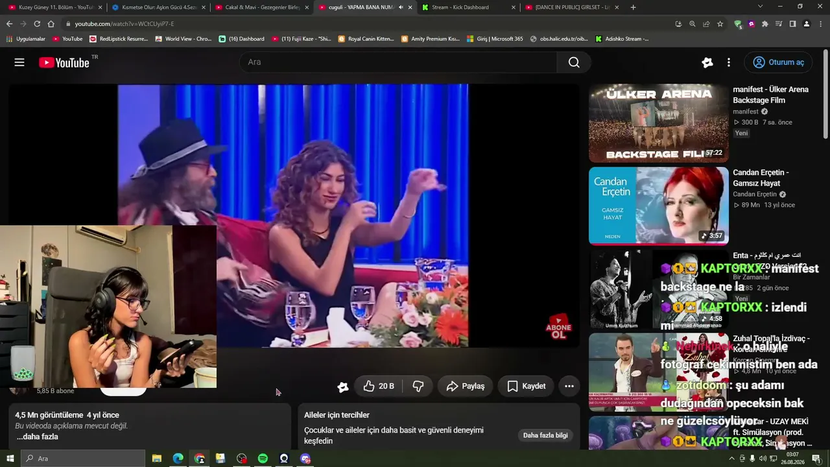Open the YouTube settings three-dot menu
Screen dimensions: 830x467
click(729, 62)
